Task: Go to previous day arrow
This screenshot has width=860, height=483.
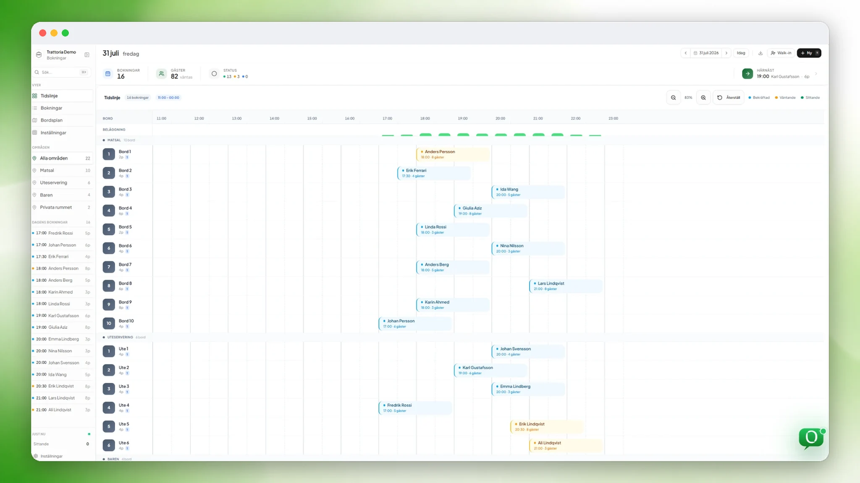Action: [686, 53]
